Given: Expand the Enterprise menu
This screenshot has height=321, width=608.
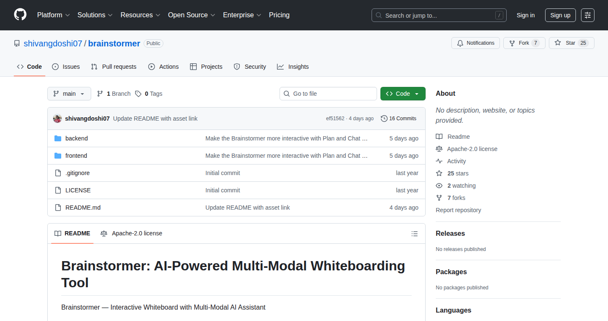Looking at the screenshot, I should (x=242, y=15).
